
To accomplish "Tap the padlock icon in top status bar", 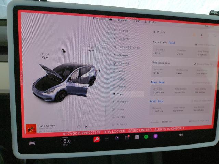I will 110,19.
